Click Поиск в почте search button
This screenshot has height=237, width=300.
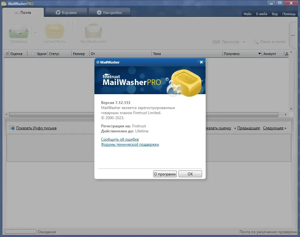click(x=269, y=42)
